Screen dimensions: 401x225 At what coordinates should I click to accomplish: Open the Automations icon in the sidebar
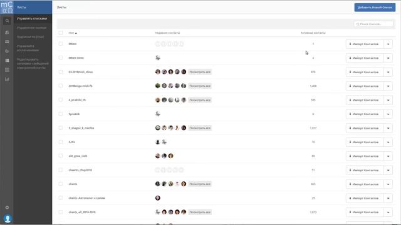(x=7, y=51)
